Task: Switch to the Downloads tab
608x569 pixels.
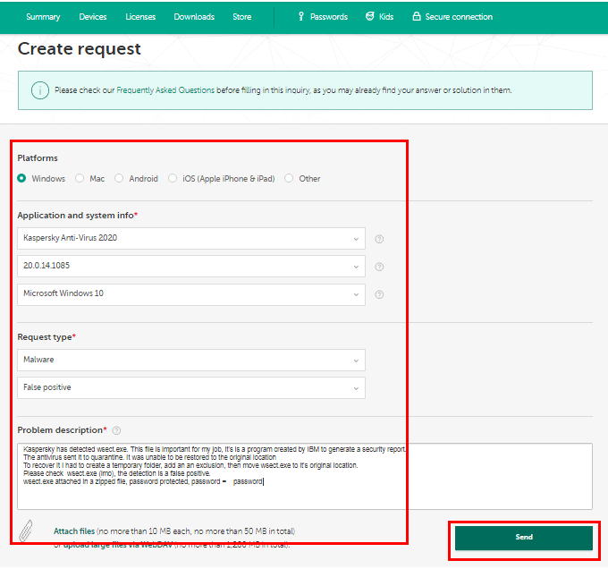Action: (194, 17)
